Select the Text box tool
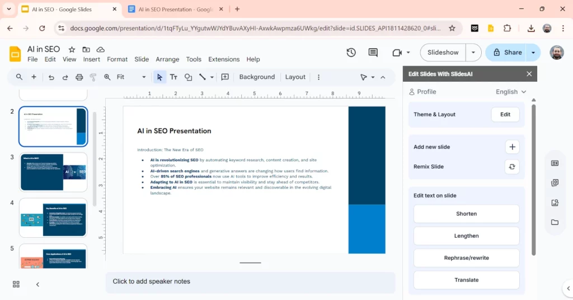Image resolution: width=573 pixels, height=300 pixels. [x=173, y=77]
